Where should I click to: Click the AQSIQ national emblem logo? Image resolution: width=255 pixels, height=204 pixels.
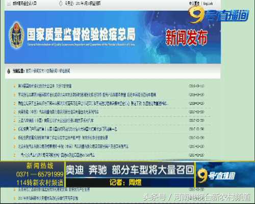(x=16, y=35)
